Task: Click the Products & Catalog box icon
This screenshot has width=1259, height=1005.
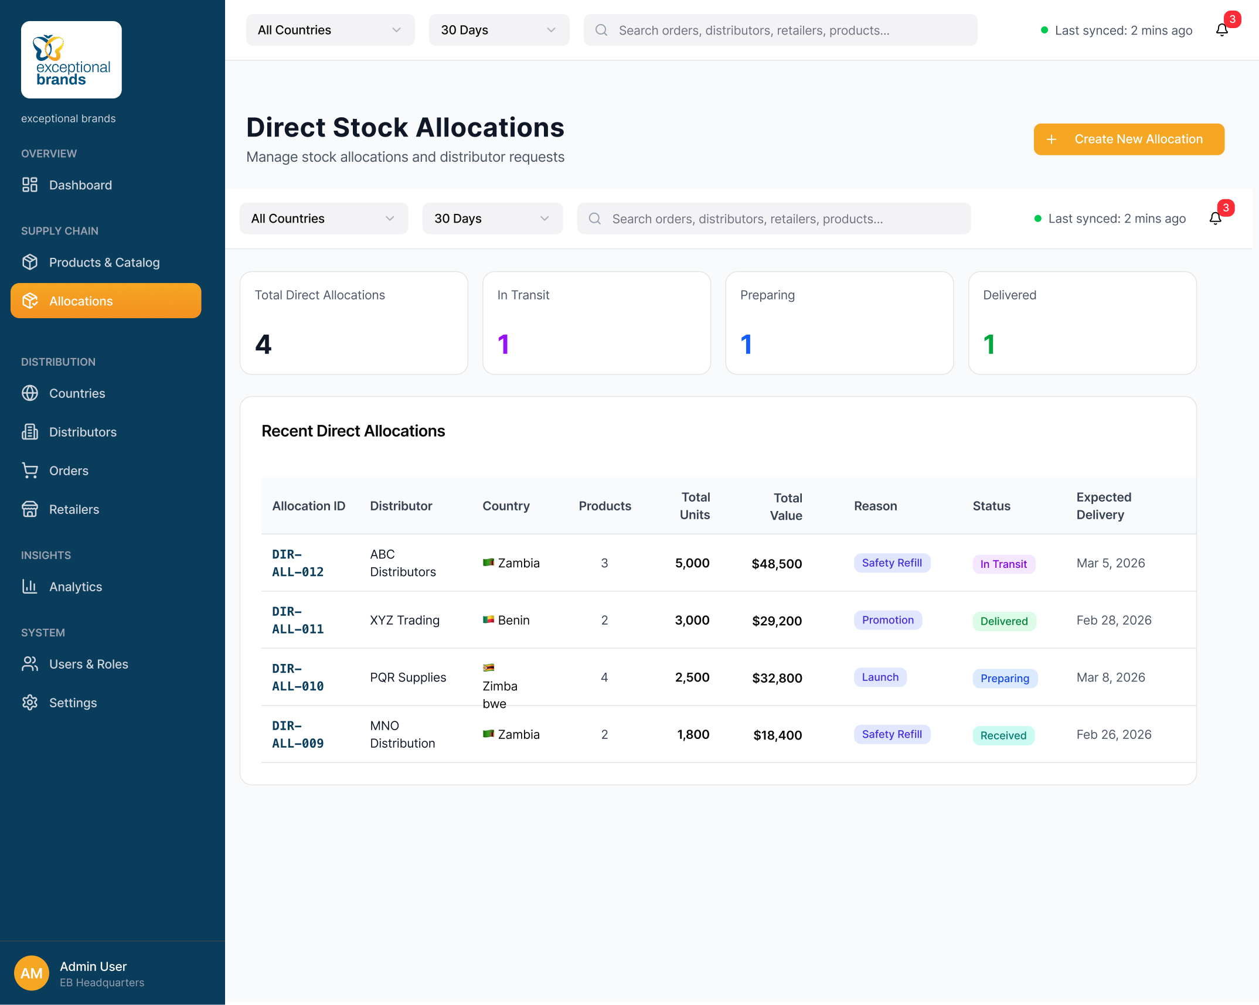Action: coord(30,263)
